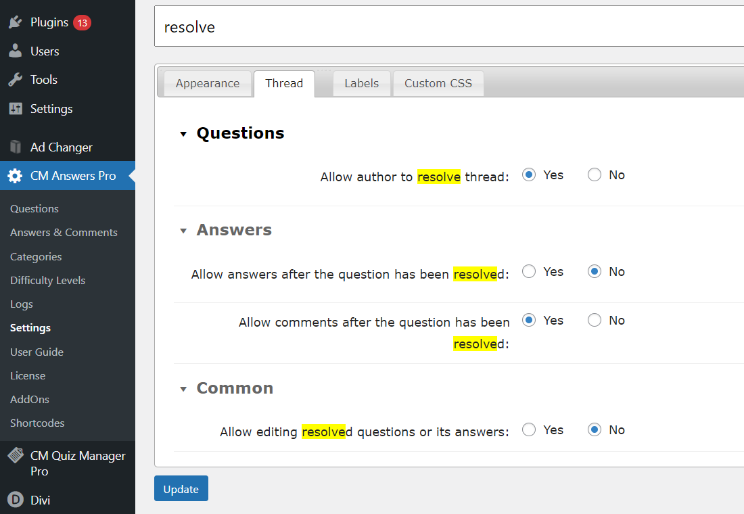Open Logs submenu link
This screenshot has width=744, height=514.
click(x=22, y=304)
